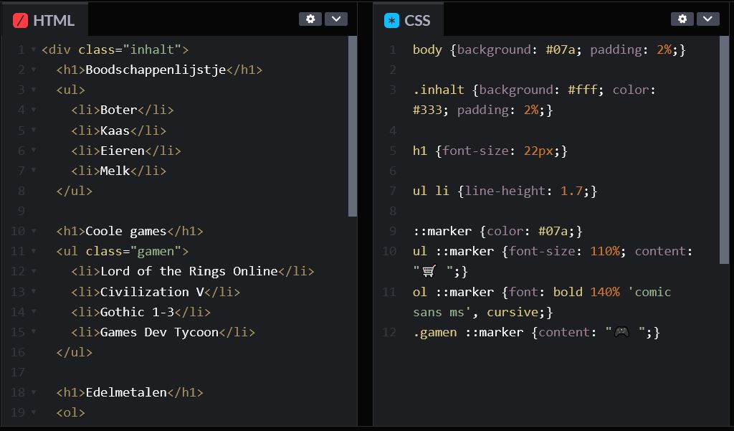Image resolution: width=734 pixels, height=431 pixels.
Task: Click the #333 color value in CSS
Action: [x=427, y=110]
